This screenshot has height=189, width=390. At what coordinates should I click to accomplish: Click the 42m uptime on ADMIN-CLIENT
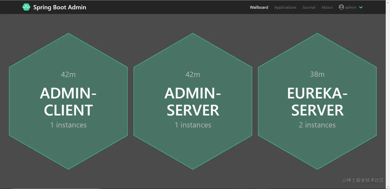[x=68, y=74]
